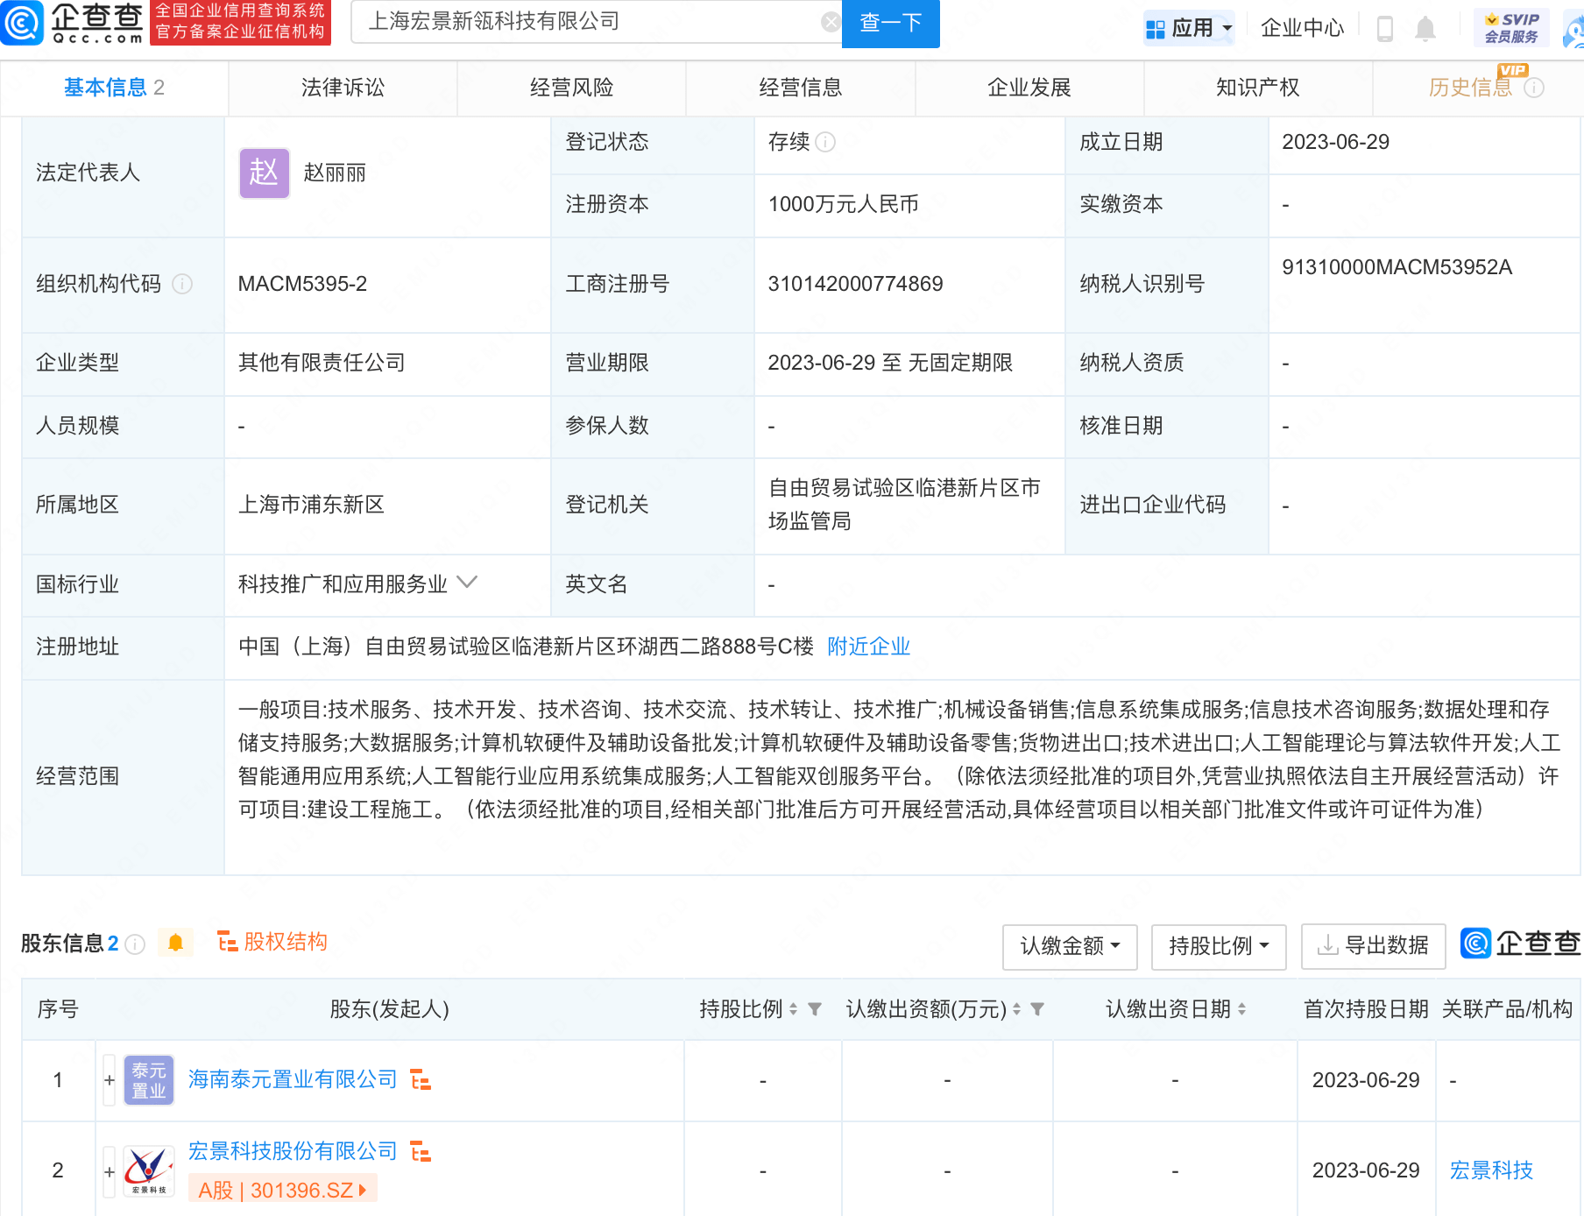Viewport: 1584px width, 1216px height.
Task: Click the company name search field
Action: pyautogui.click(x=587, y=22)
